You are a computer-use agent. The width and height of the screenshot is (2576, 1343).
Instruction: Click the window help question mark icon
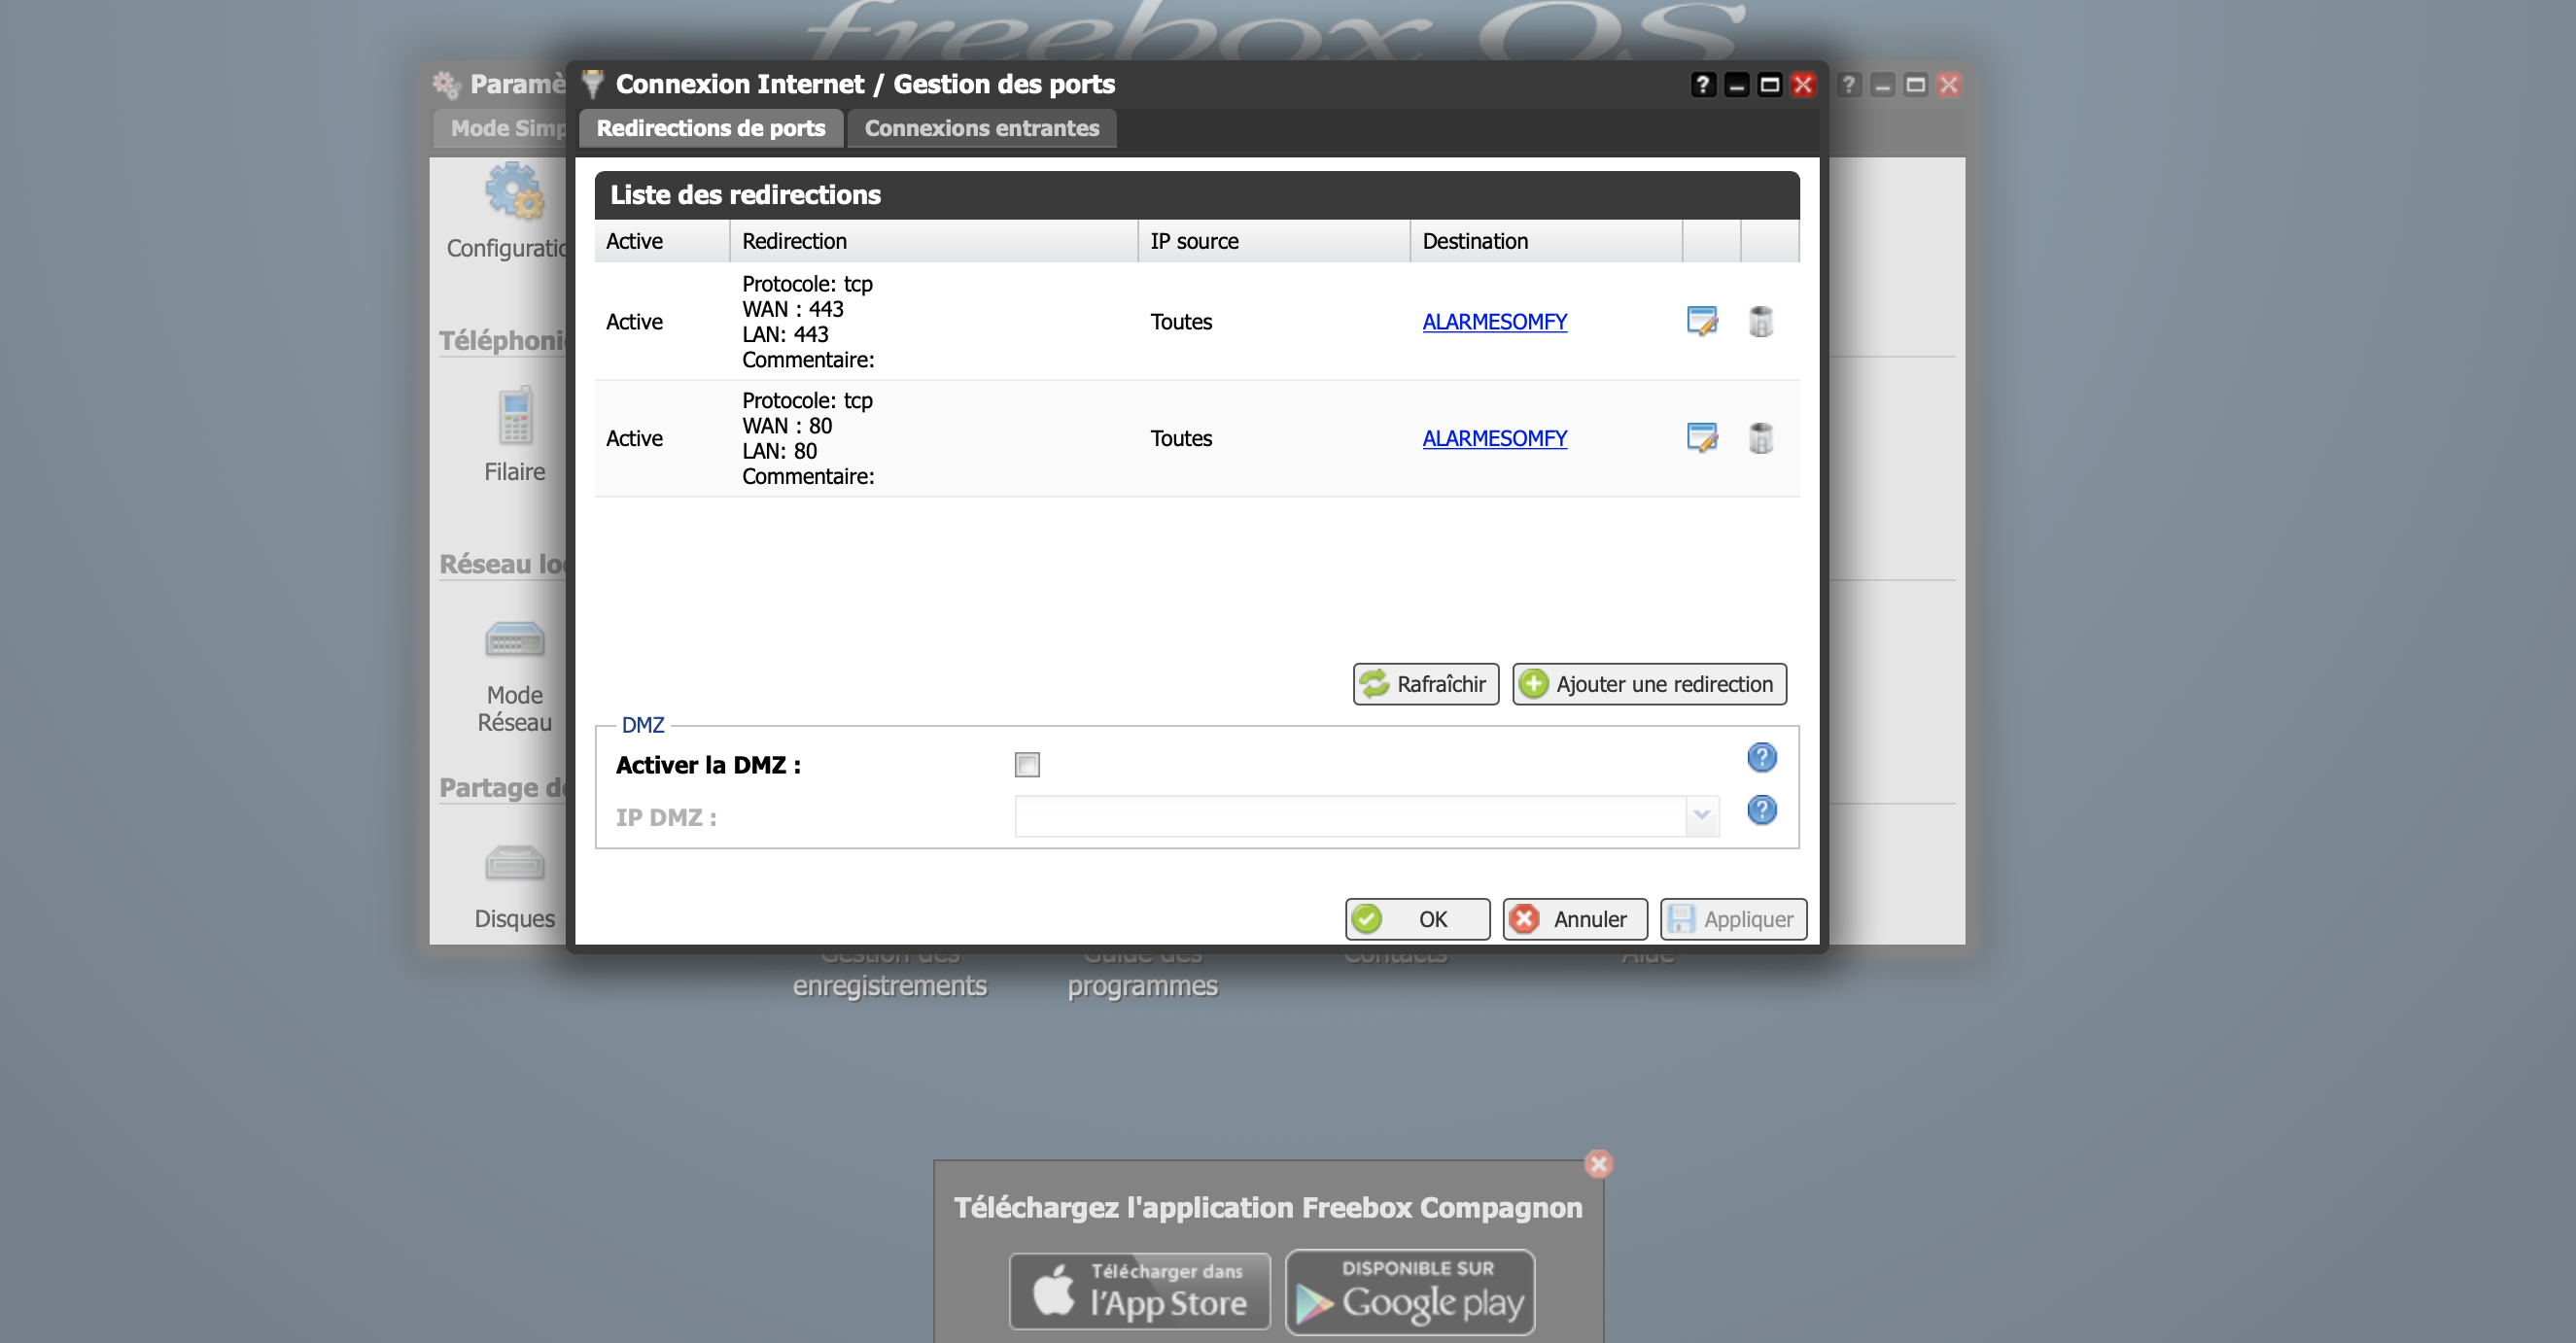click(1702, 85)
